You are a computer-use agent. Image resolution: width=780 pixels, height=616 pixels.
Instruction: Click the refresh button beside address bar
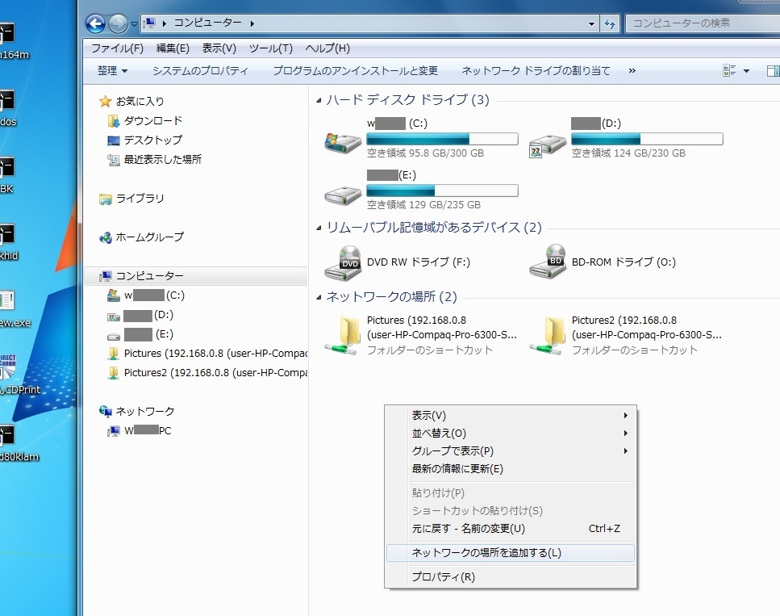click(x=610, y=23)
